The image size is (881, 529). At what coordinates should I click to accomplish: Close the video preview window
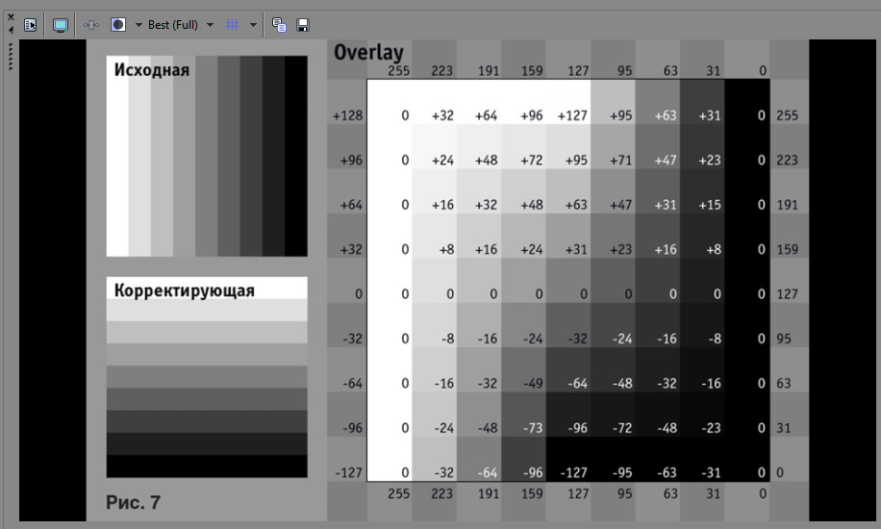click(11, 17)
